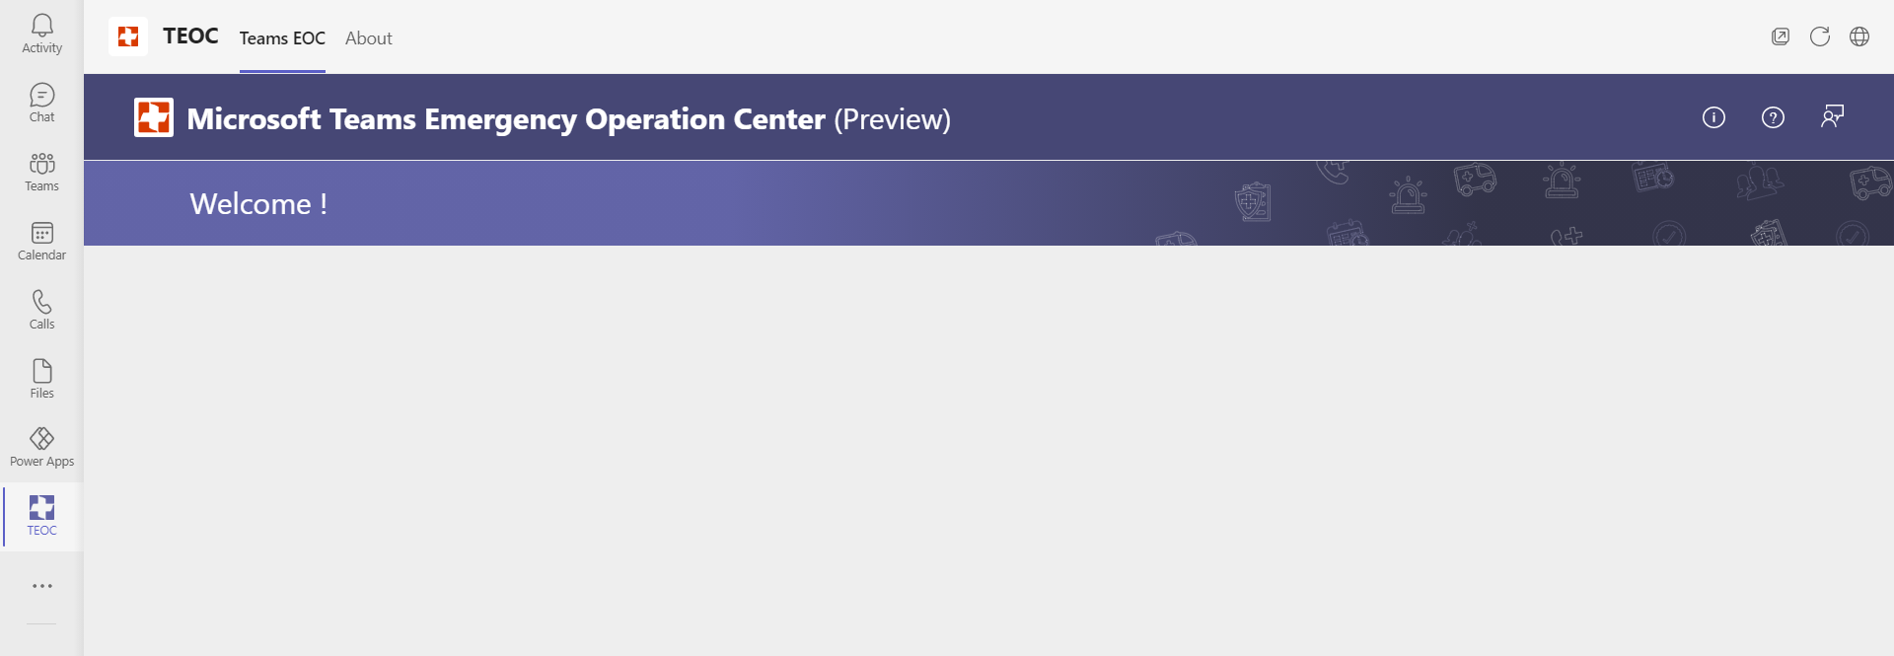Open Chat from the Teams sidebar
This screenshot has height=656, width=1894.
(41, 102)
